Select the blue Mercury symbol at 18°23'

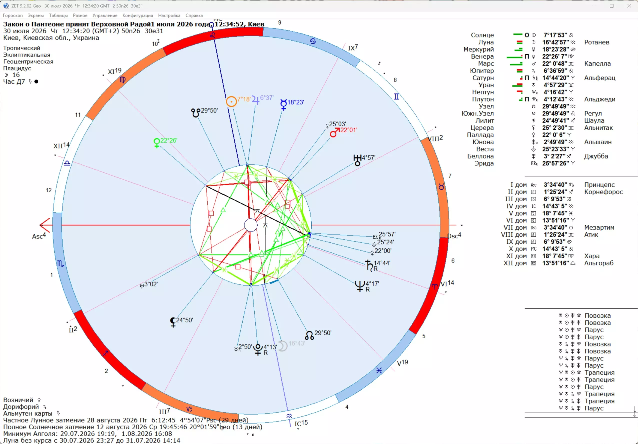click(x=283, y=104)
